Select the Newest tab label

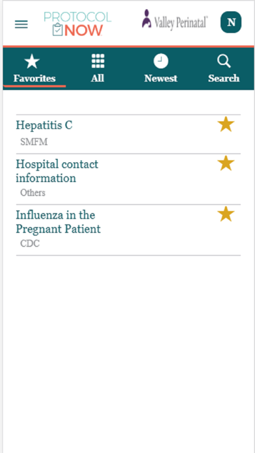point(161,78)
